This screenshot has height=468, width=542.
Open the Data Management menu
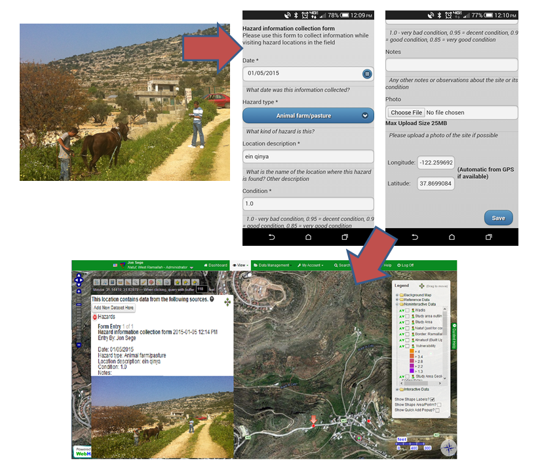273,265
